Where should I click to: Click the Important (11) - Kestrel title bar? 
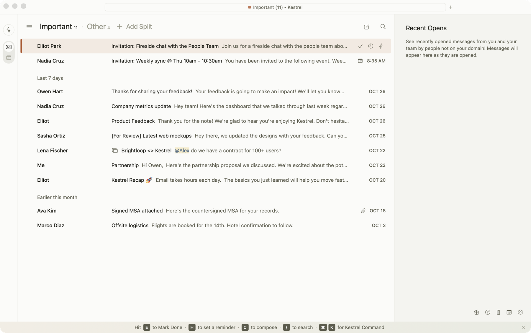pos(275,7)
